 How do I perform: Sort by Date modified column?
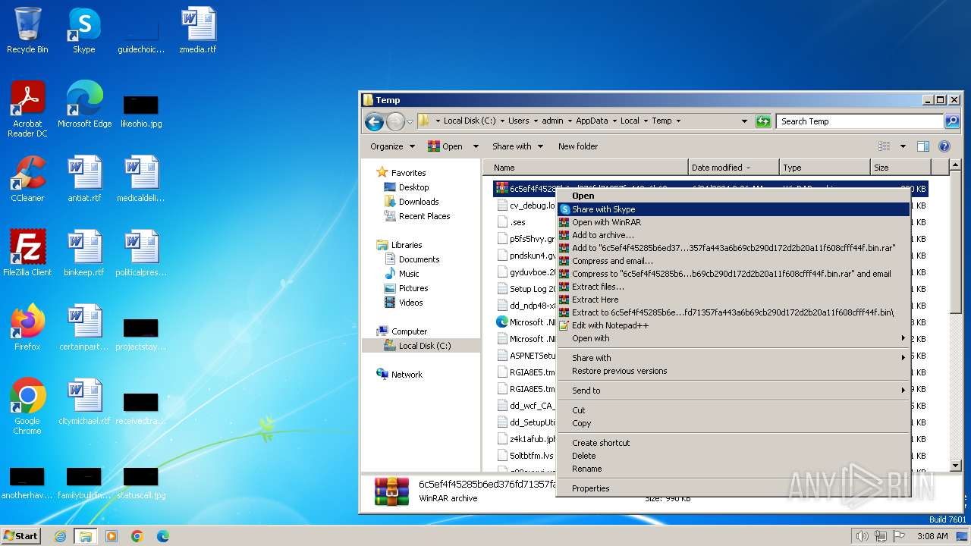coord(734,168)
